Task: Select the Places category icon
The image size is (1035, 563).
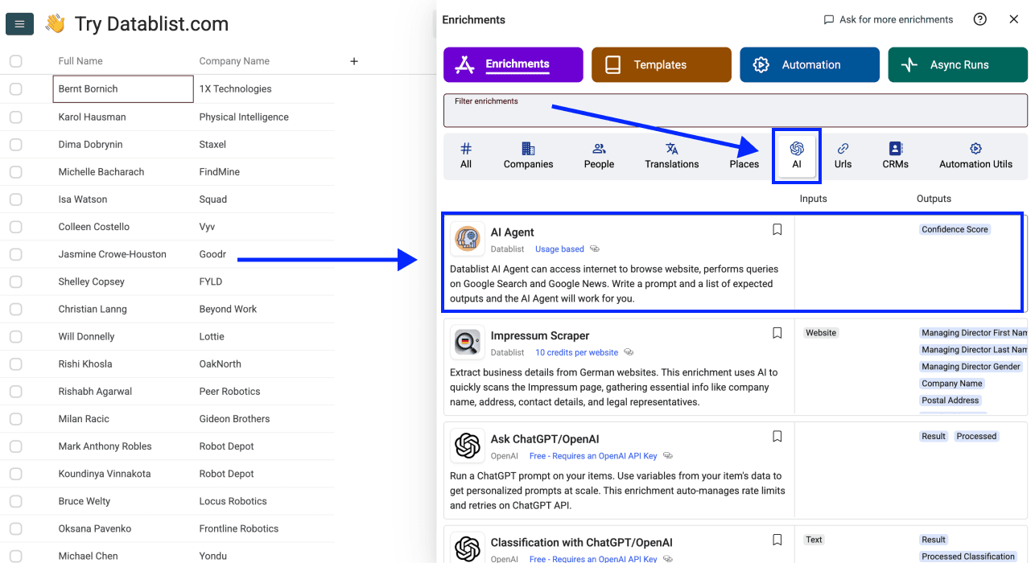Action: coord(743,154)
